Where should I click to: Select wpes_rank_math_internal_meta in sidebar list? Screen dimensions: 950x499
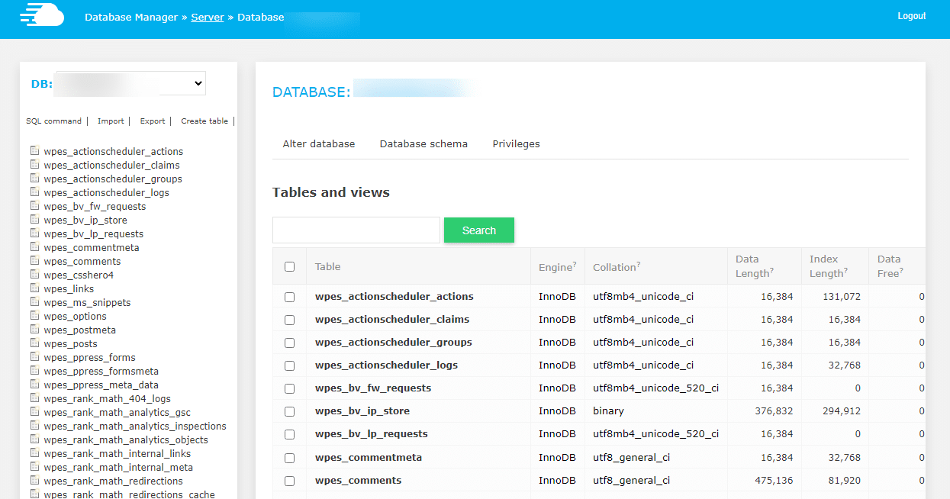pyautogui.click(x=118, y=467)
